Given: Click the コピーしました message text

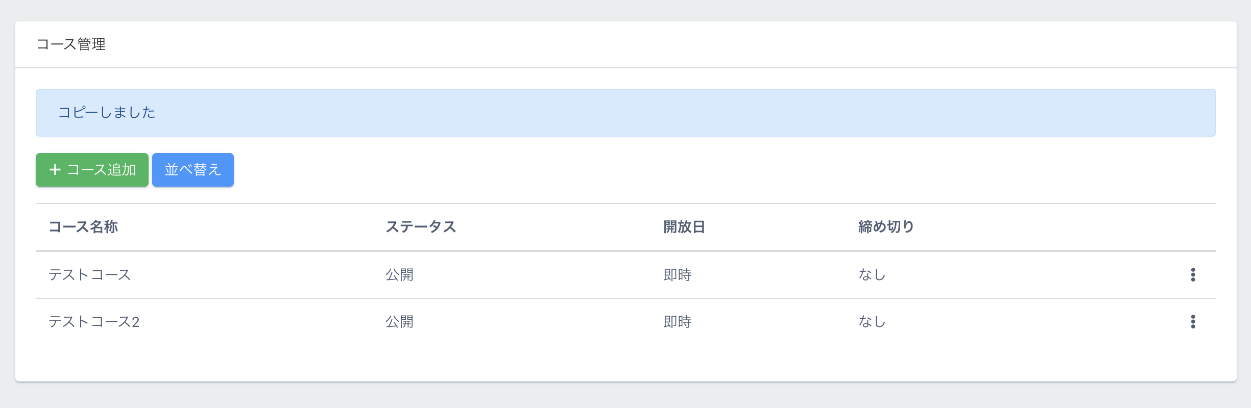Looking at the screenshot, I should 107,113.
